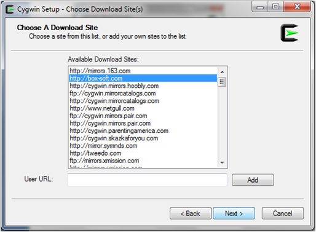Select http://cygwin.mirrors.hoobly.com site
This screenshot has width=316, height=232.
143,86
